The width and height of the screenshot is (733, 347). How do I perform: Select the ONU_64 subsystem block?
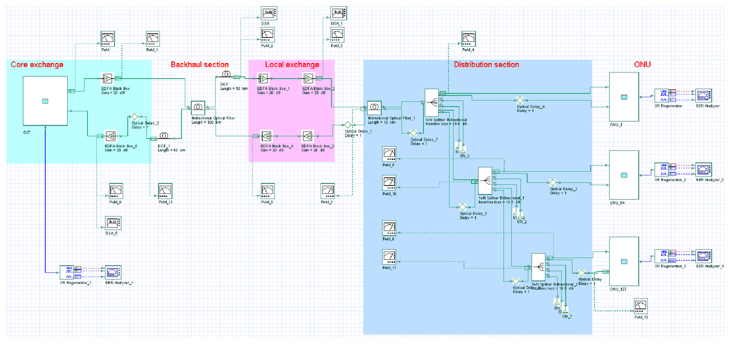(x=624, y=175)
